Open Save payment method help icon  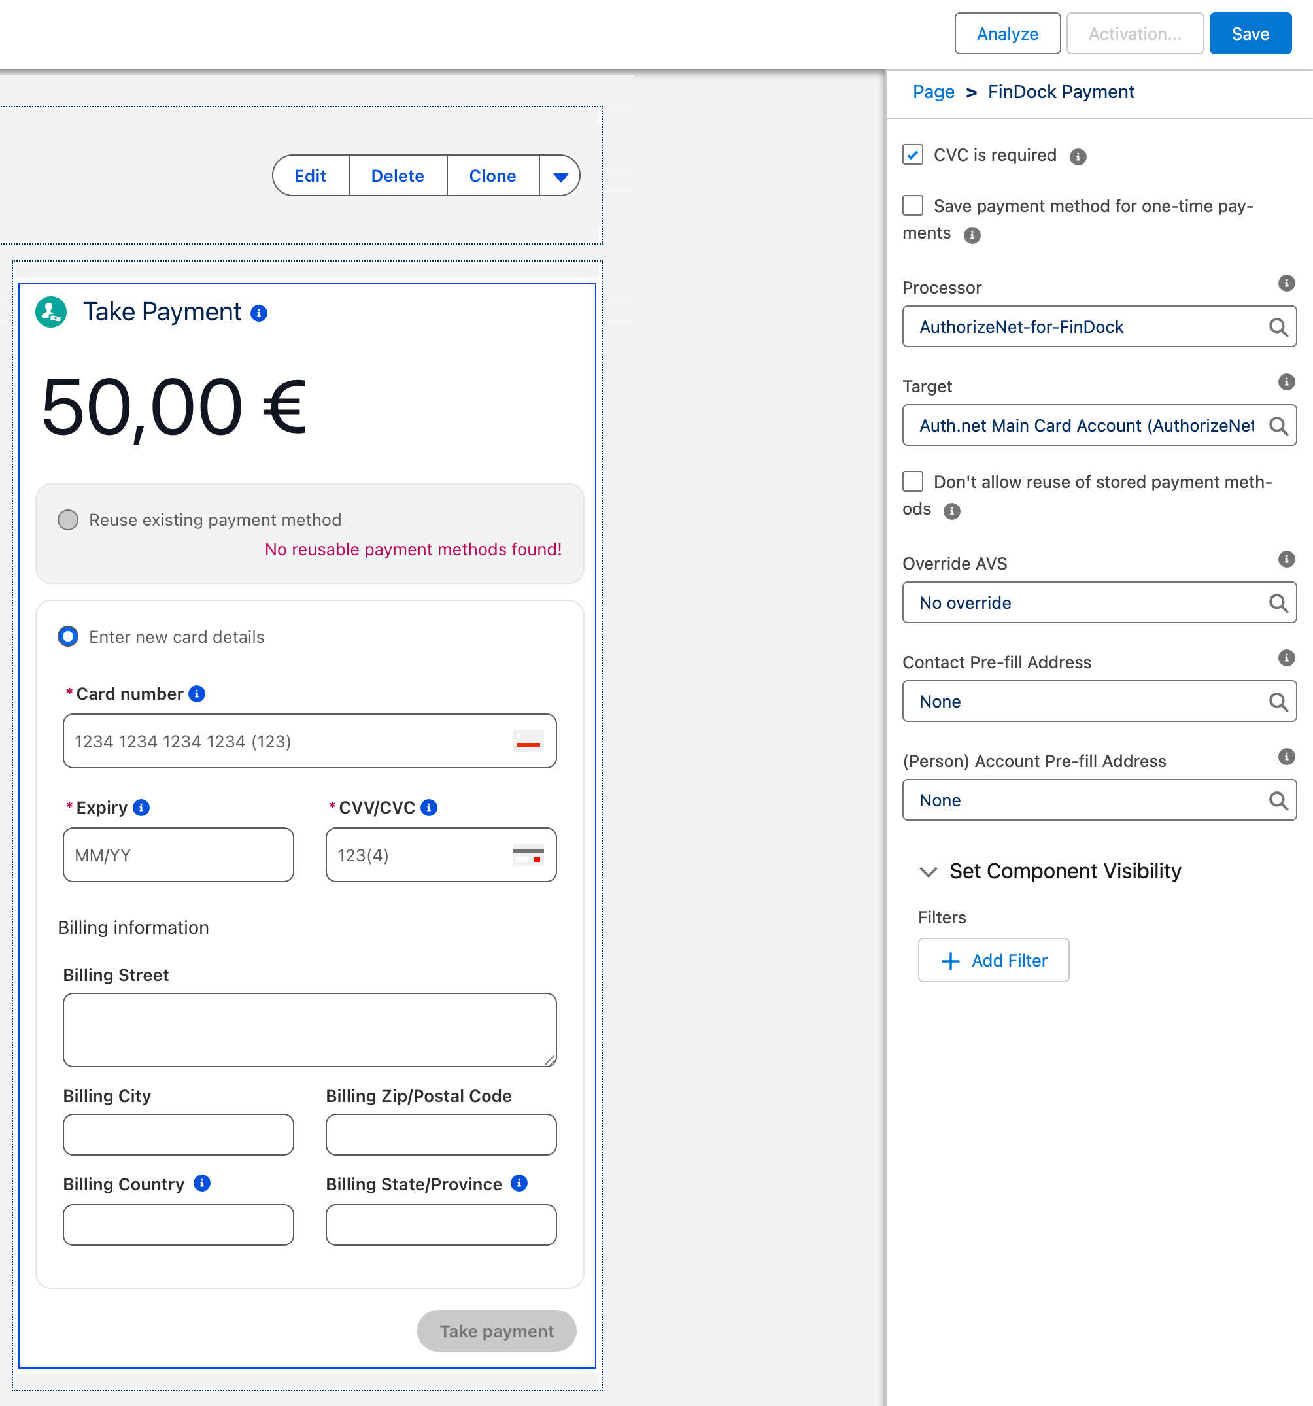[x=972, y=235]
